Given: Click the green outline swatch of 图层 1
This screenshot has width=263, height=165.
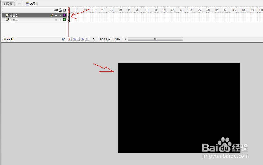Looking at the screenshot, I should [64, 20].
